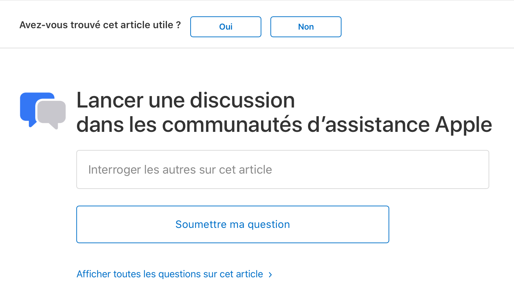This screenshot has height=286, width=514.
Task: View all questions about this article
Action: [x=170, y=274]
